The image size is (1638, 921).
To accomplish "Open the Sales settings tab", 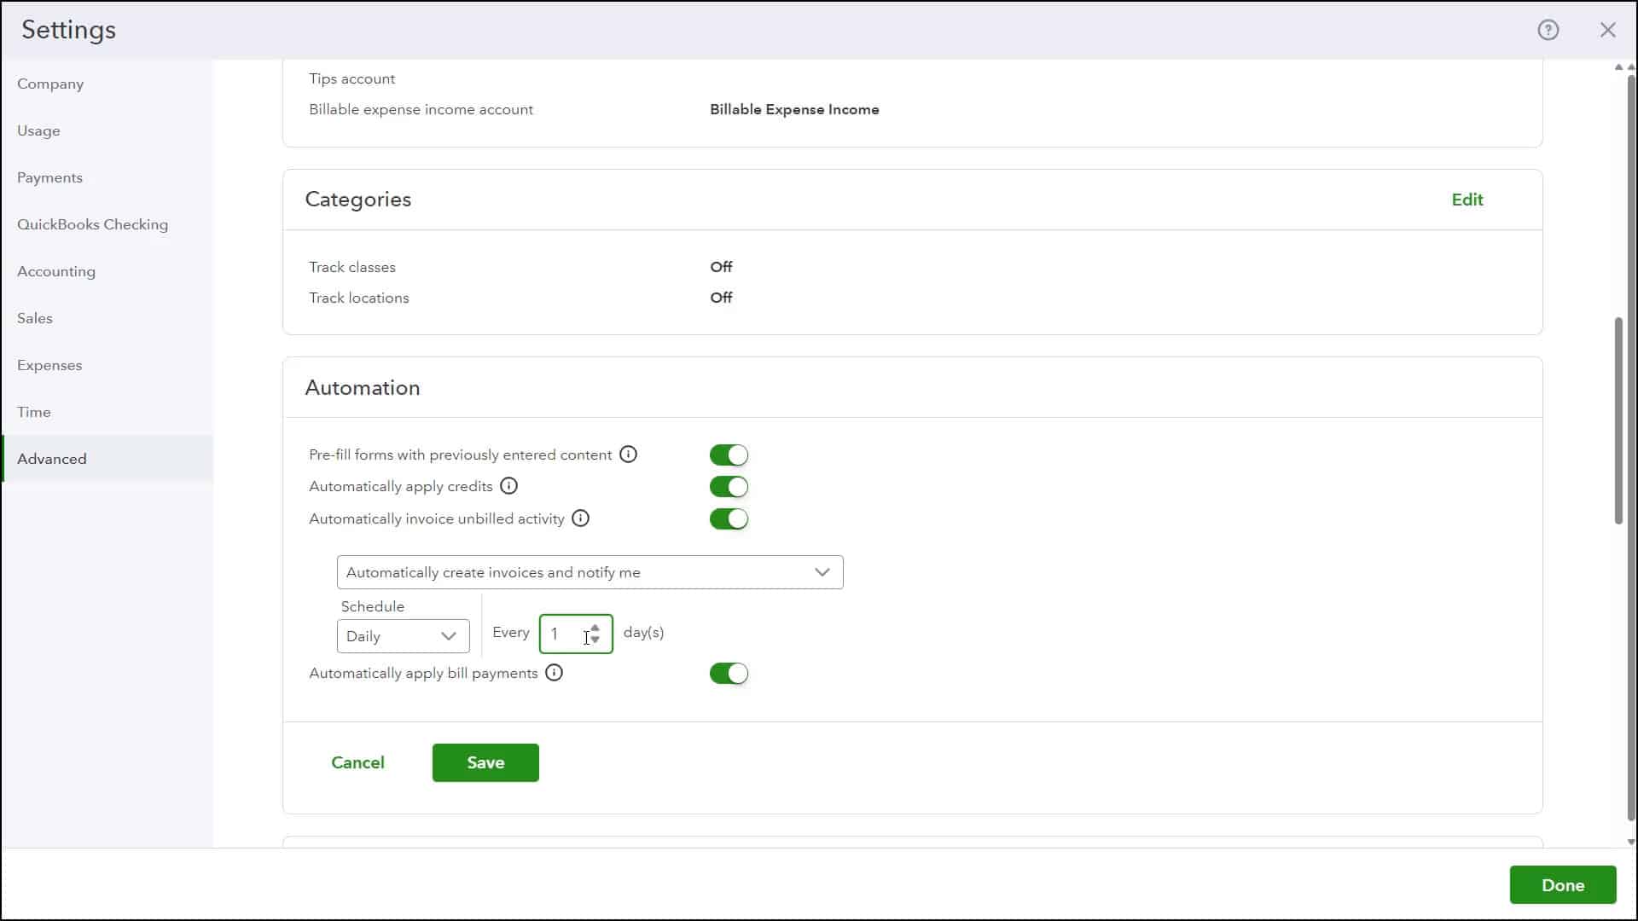I will pos(35,318).
